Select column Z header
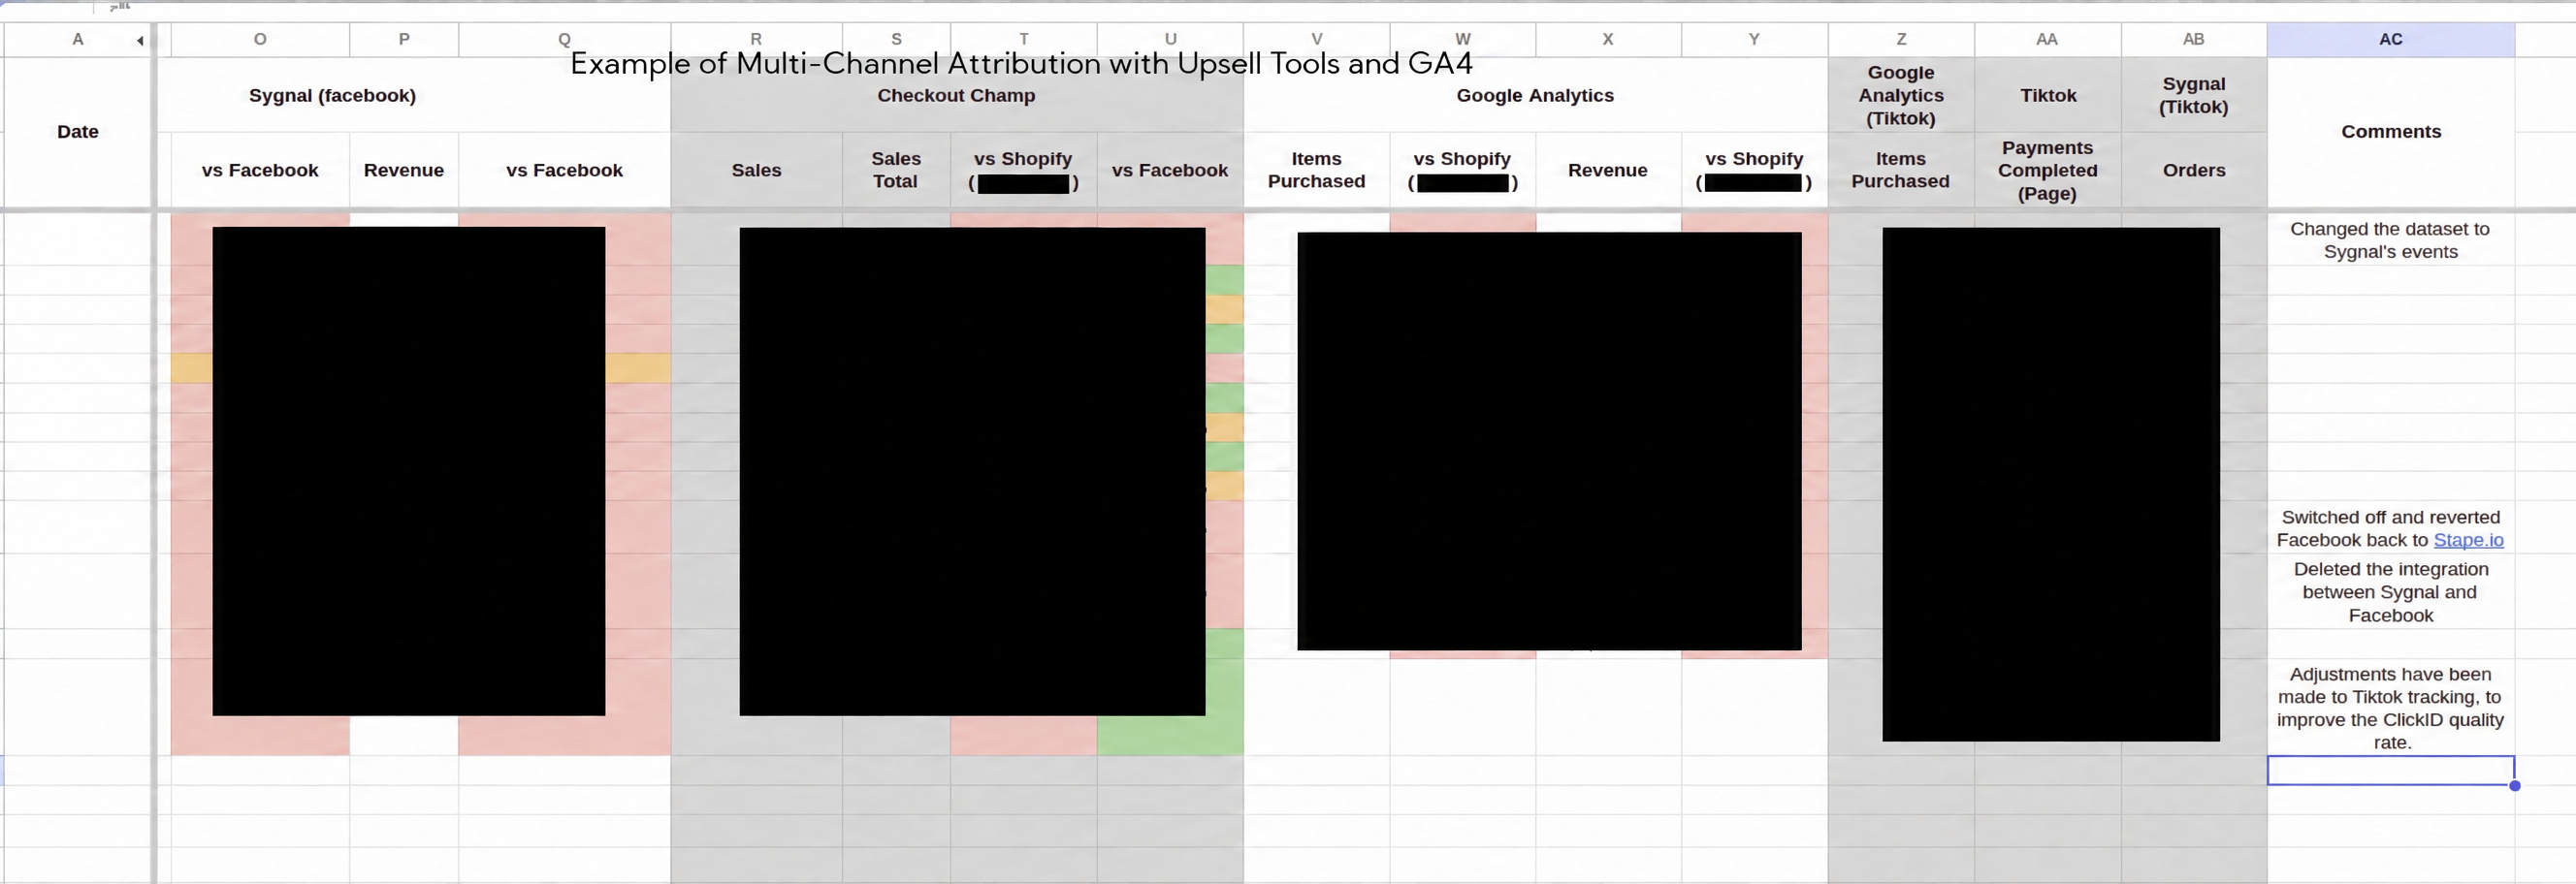The height and width of the screenshot is (884, 2576). click(x=1901, y=39)
